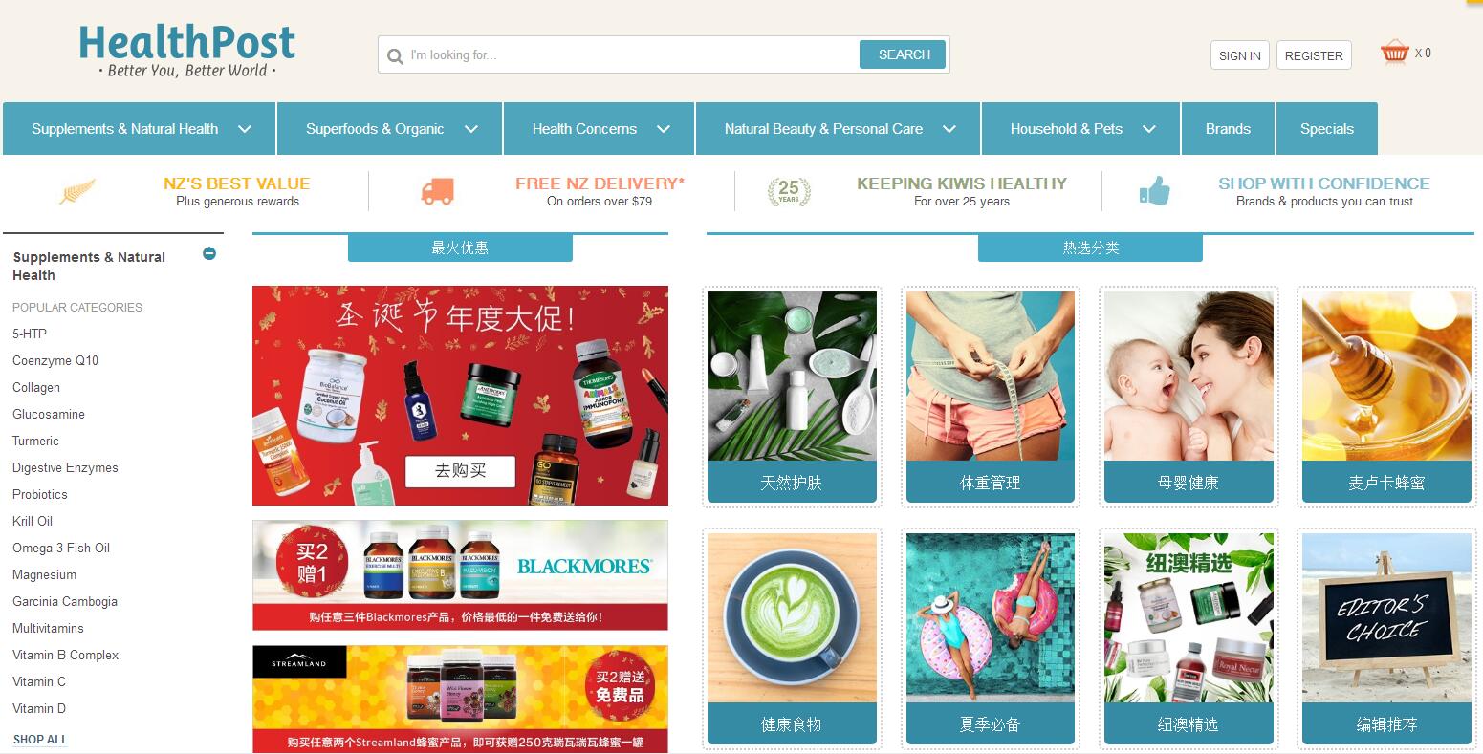Click the SEARCH button

(x=903, y=54)
